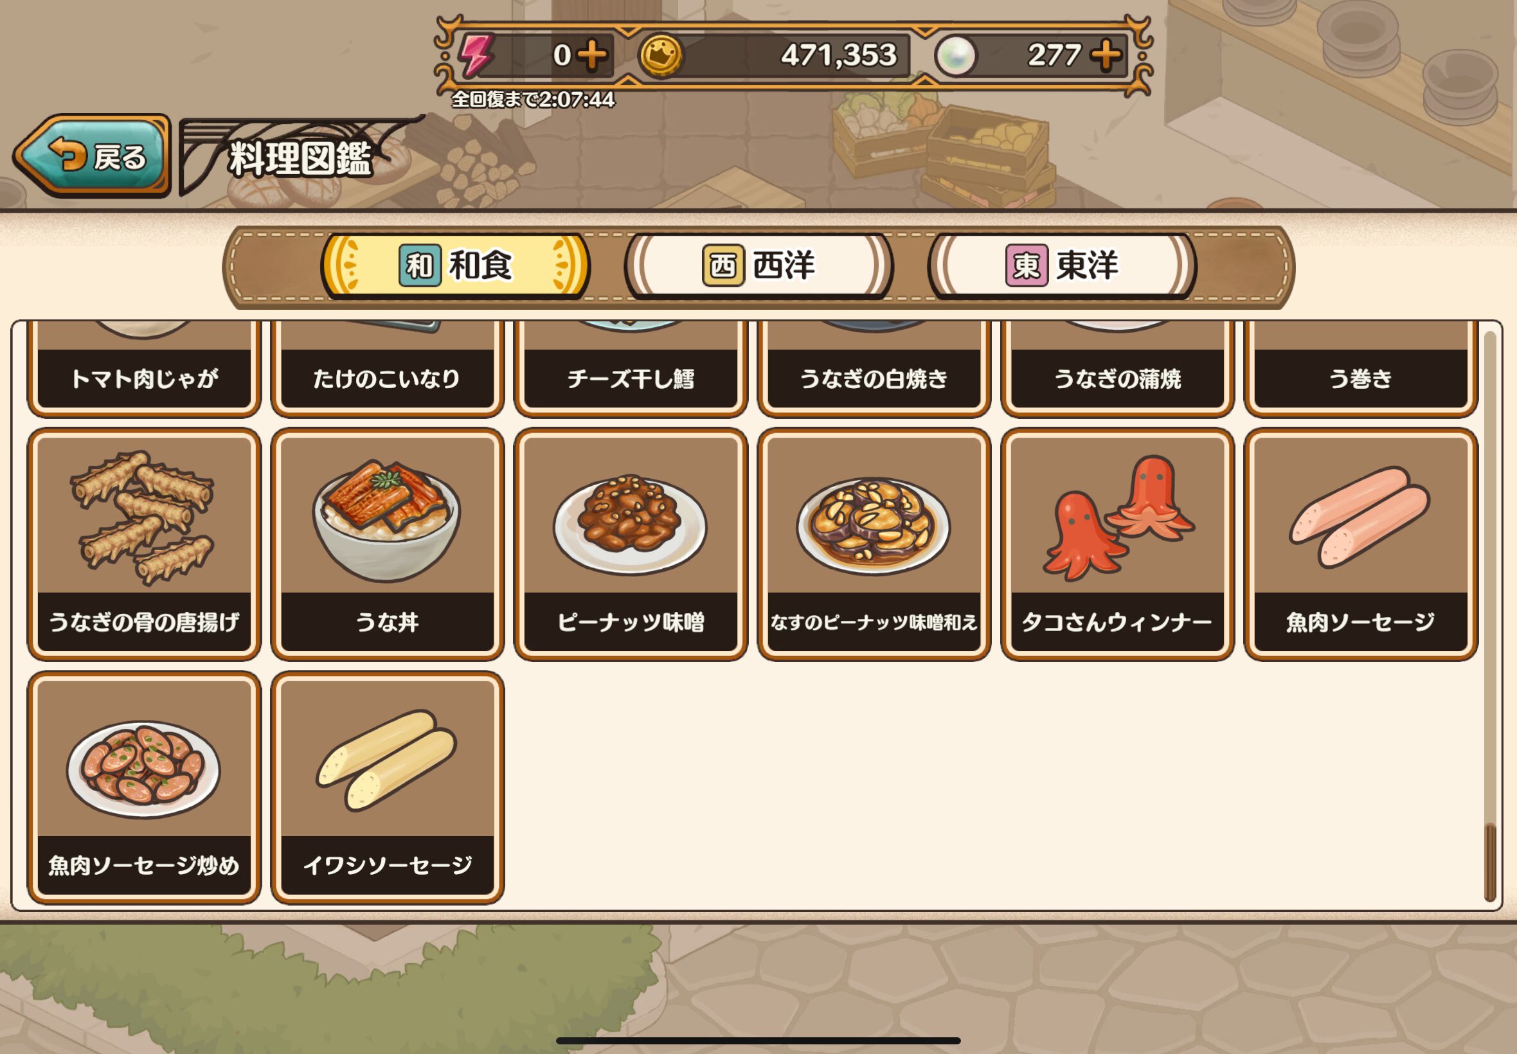Select the 和食 cuisine tab
The image size is (1517, 1054).
456,266
